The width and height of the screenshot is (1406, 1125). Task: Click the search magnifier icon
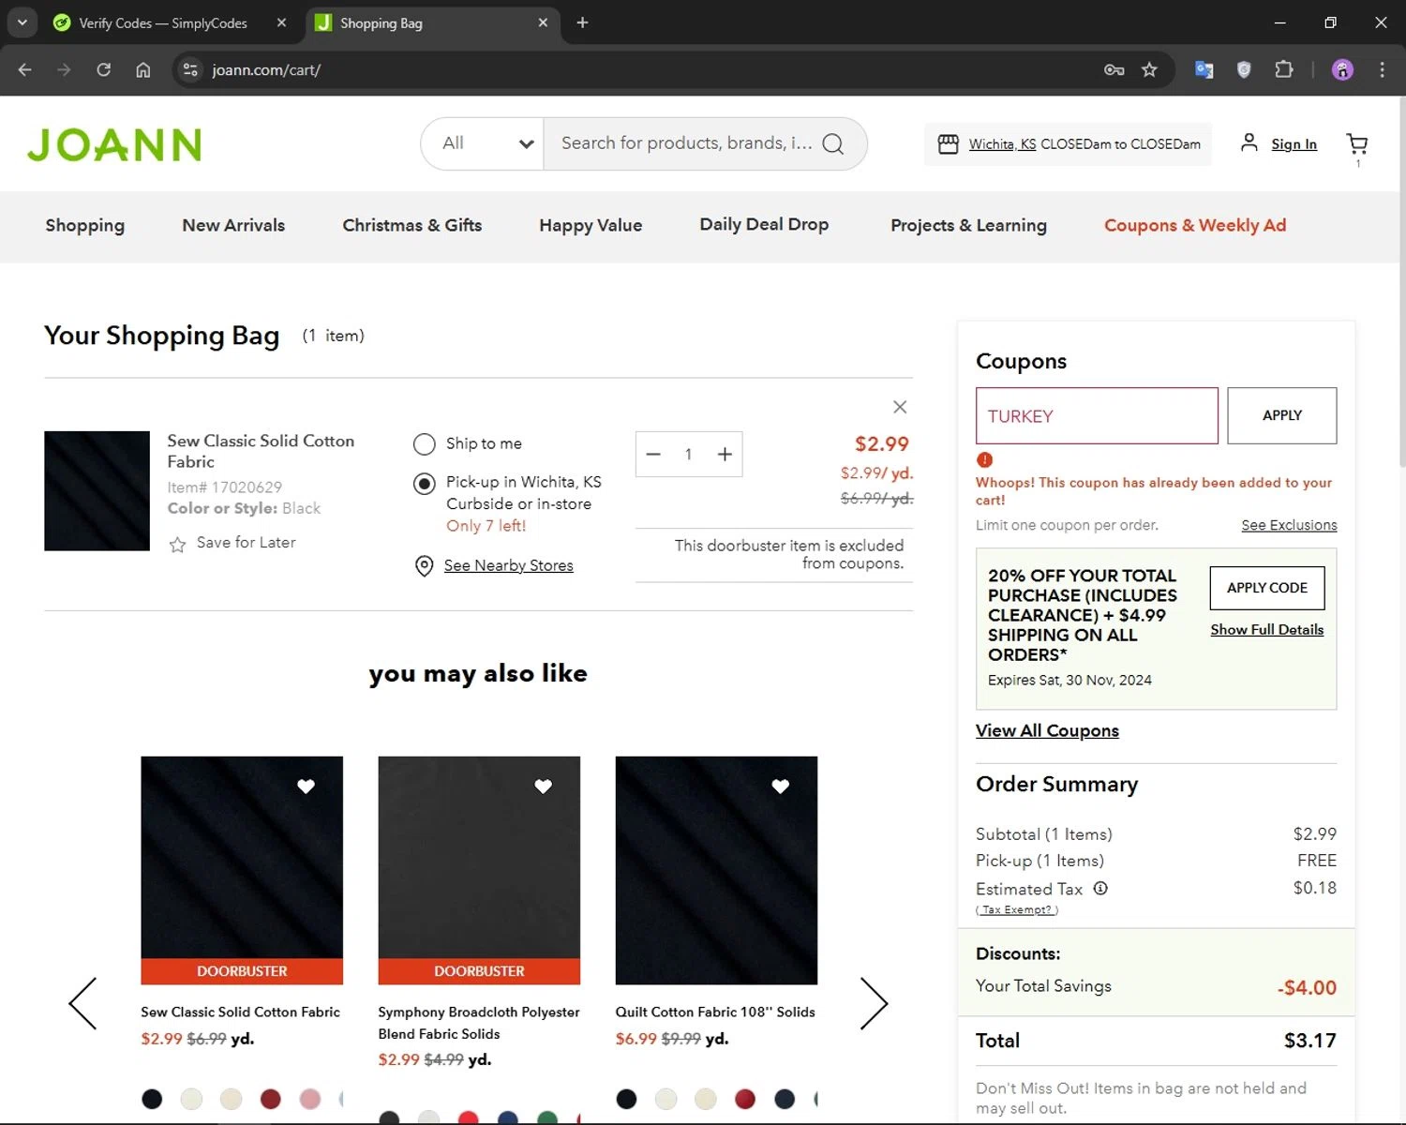tap(832, 143)
